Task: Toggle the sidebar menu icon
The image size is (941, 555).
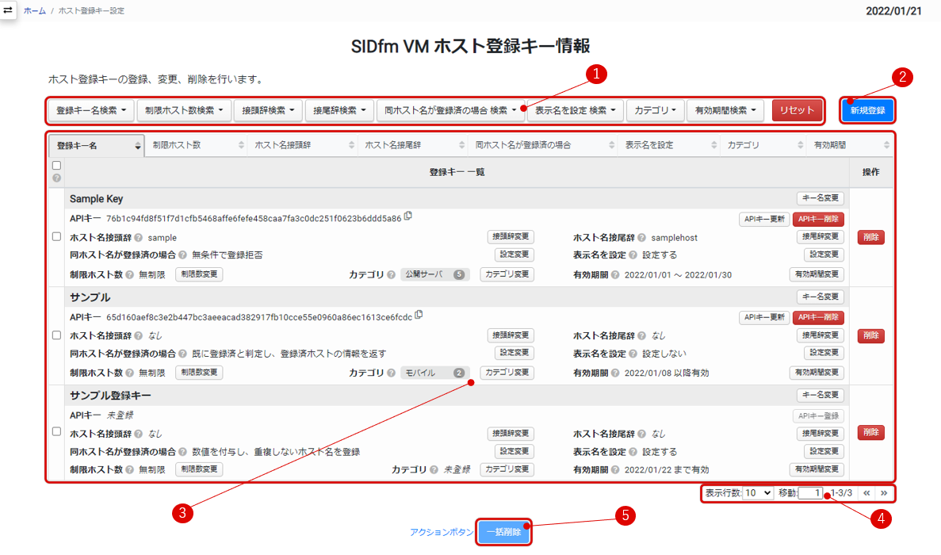Action: point(8,10)
